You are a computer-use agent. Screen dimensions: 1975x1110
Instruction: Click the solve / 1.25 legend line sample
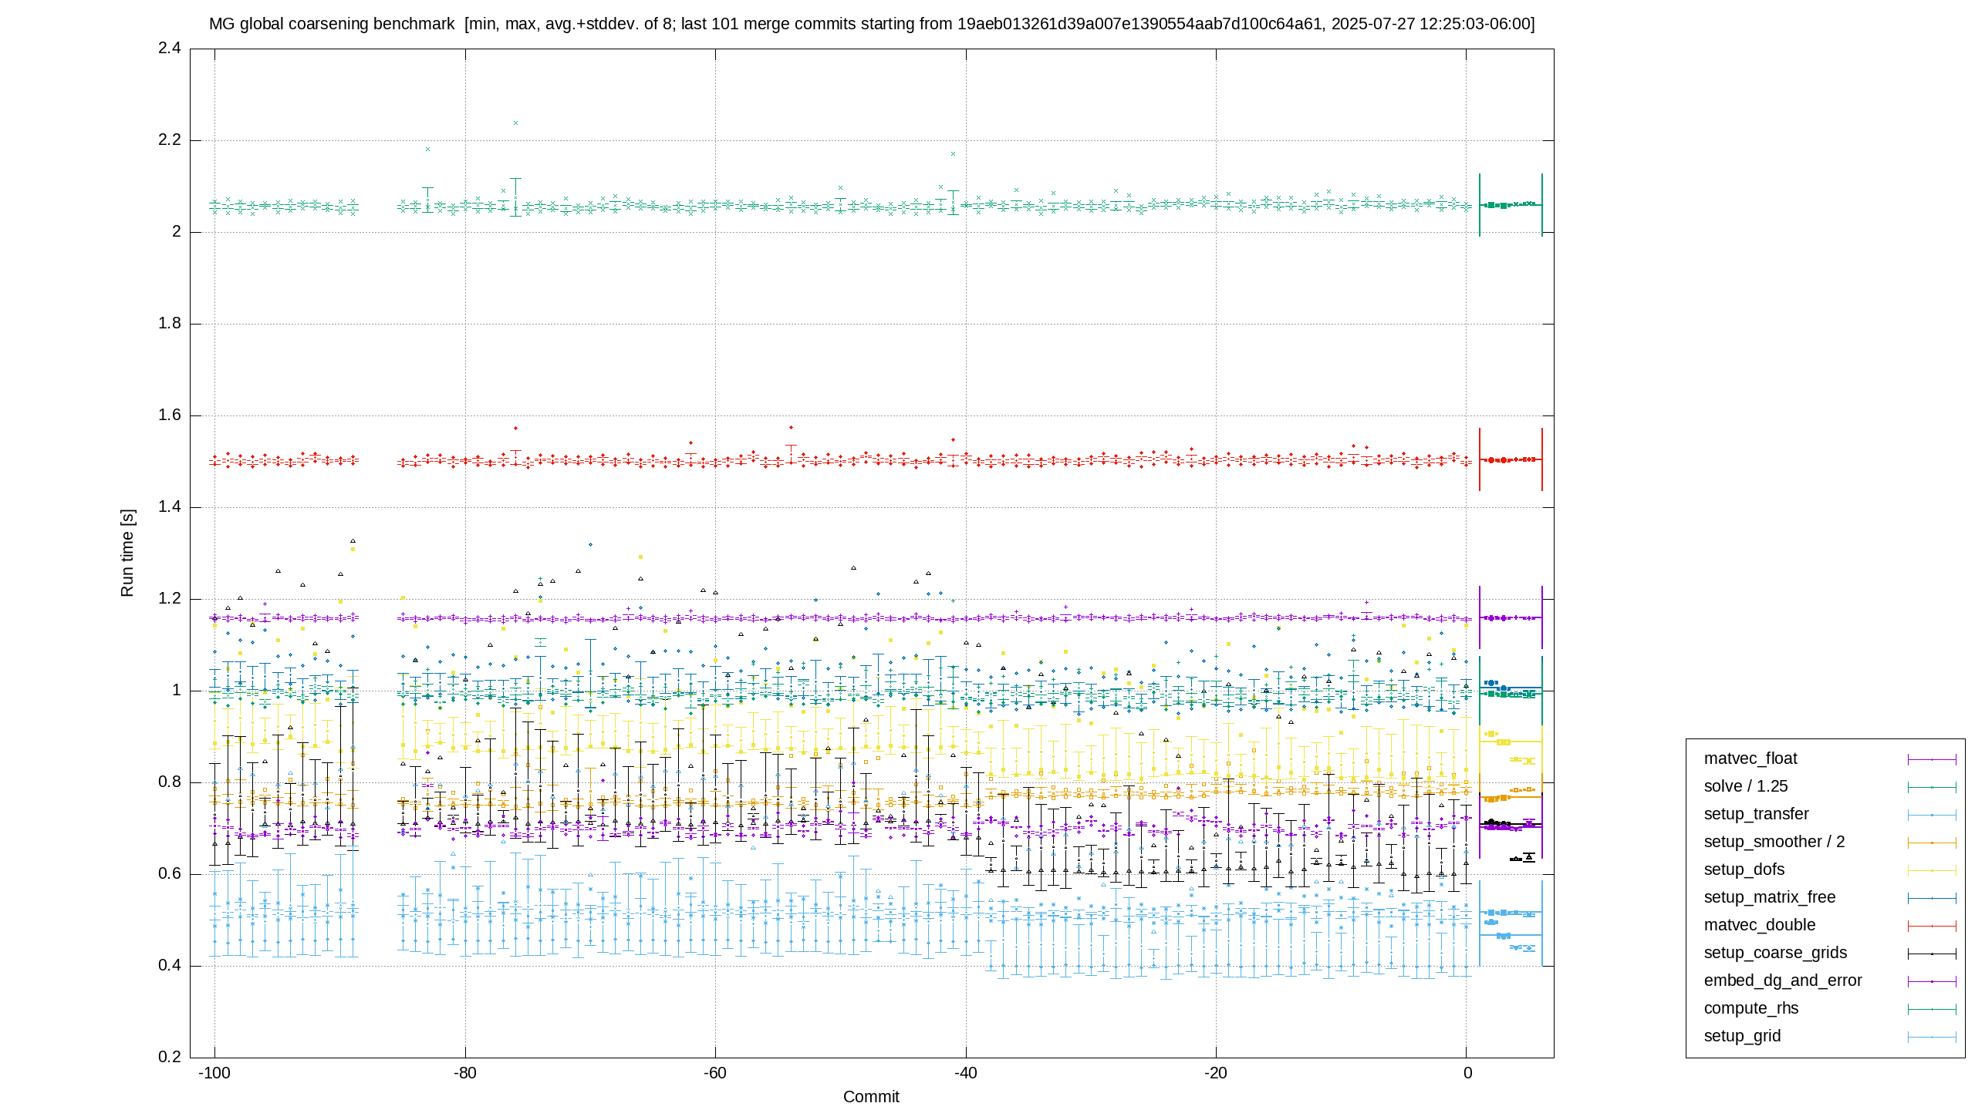click(1932, 787)
